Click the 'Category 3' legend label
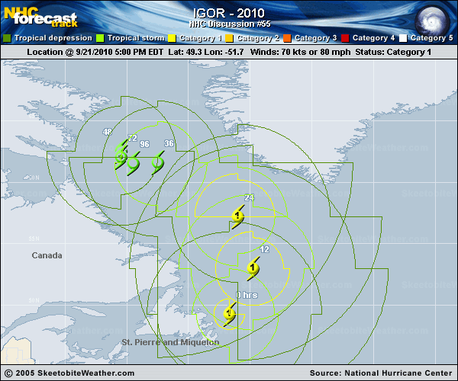Screen dimensions: 458x381 (x=316, y=38)
